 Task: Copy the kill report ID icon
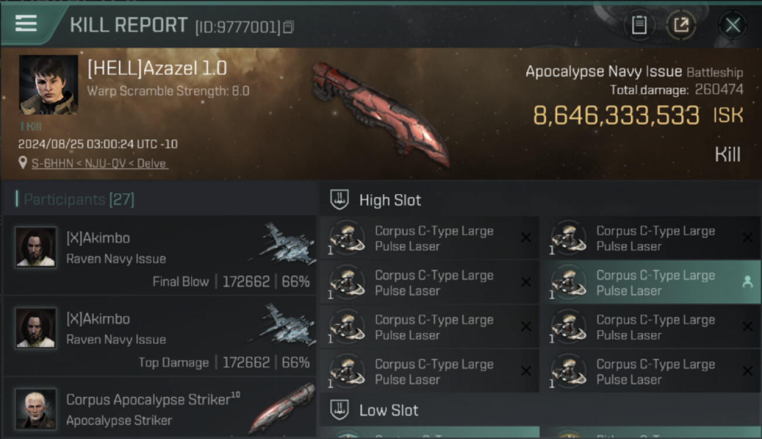(288, 27)
